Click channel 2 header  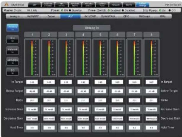(x=49, y=35)
